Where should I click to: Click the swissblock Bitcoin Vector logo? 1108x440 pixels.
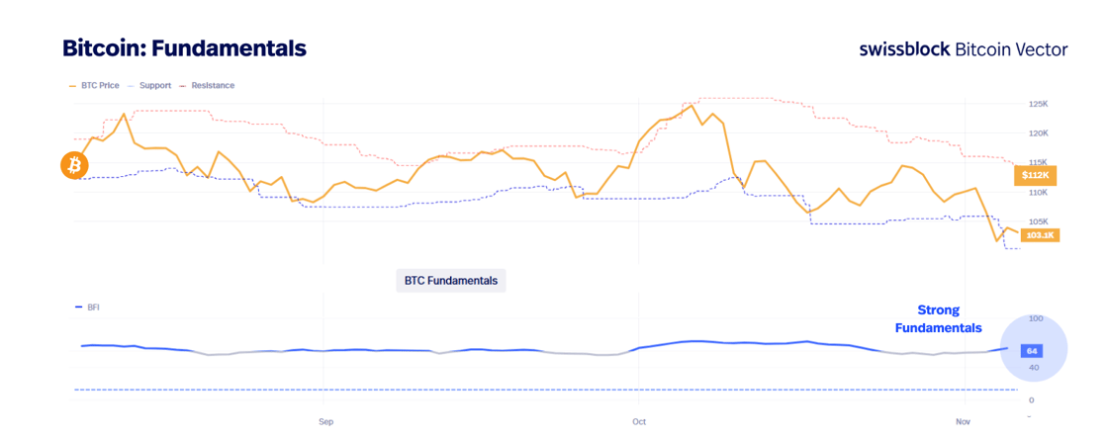pyautogui.click(x=963, y=49)
